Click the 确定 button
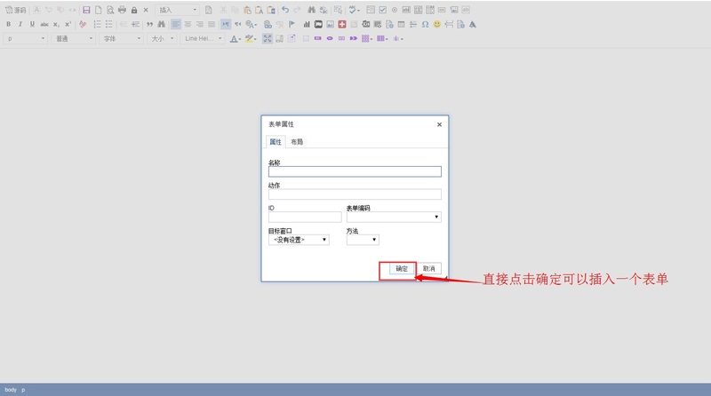The height and width of the screenshot is (396, 711). [402, 268]
